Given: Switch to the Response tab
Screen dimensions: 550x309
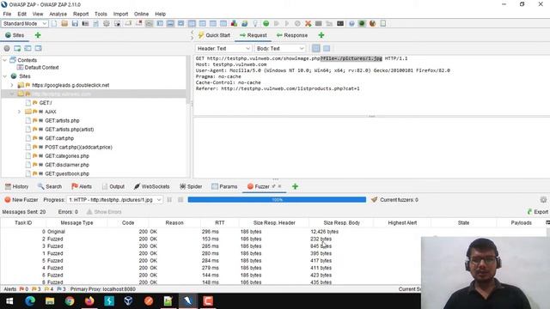Looking at the screenshot, I should pyautogui.click(x=292, y=35).
